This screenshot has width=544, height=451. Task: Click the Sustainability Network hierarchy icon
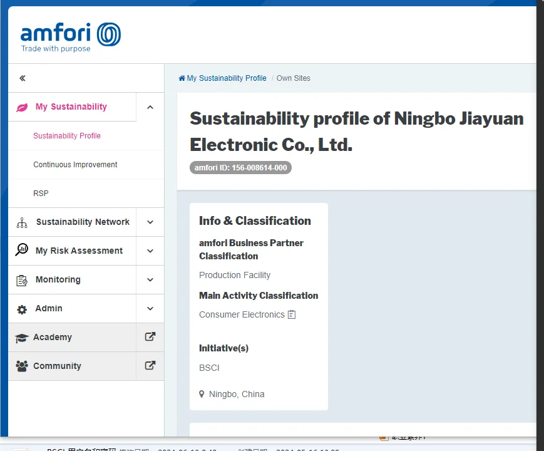(22, 222)
